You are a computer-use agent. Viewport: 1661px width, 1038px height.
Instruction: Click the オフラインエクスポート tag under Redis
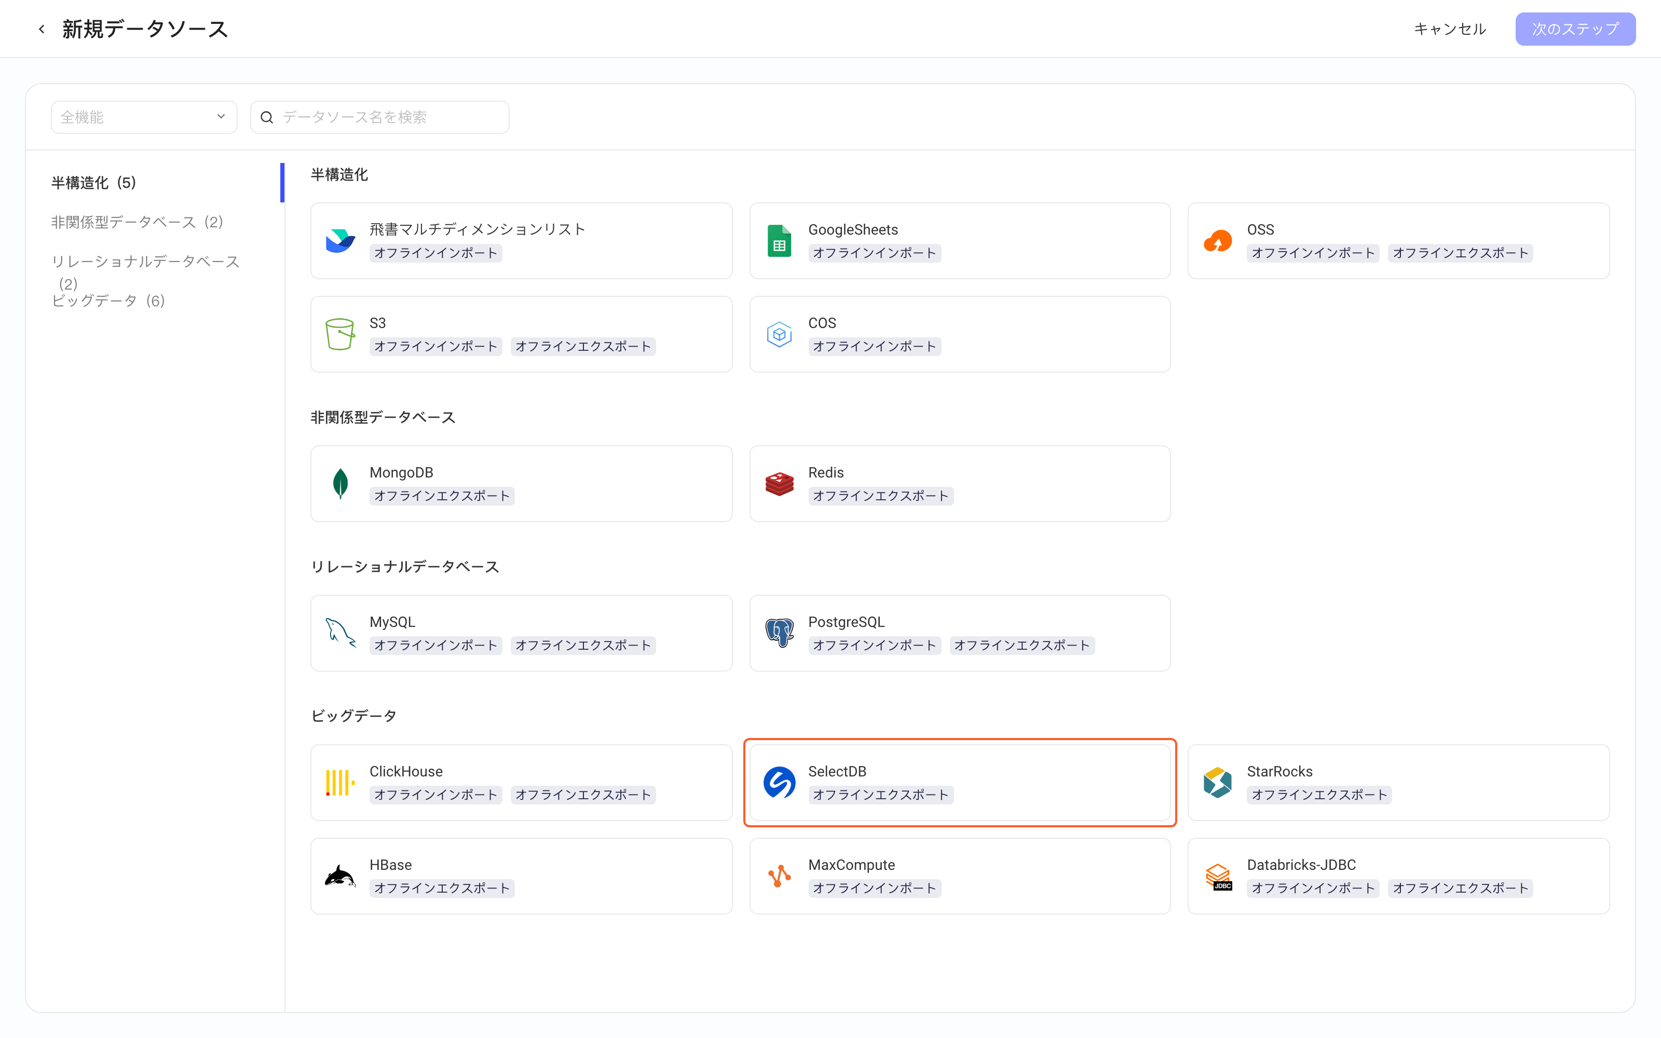[x=881, y=496]
